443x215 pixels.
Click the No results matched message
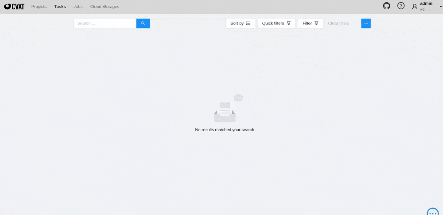click(225, 130)
